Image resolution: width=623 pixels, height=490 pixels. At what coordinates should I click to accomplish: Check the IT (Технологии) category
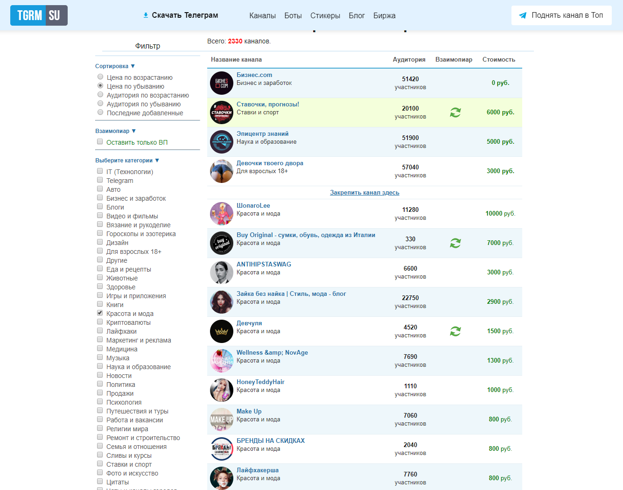pyautogui.click(x=100, y=171)
